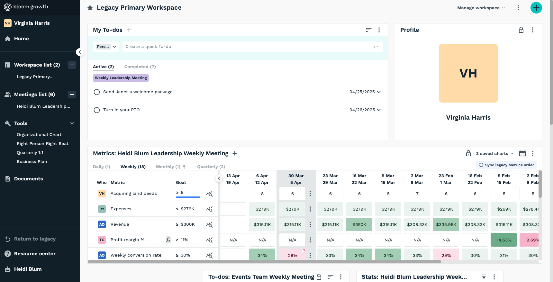
Task: Open chart icon for Revenue metric
Action: pyautogui.click(x=209, y=224)
